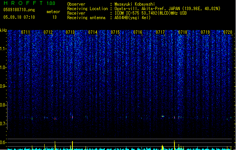The width and height of the screenshot is (236, 150).
Task: Click the date stamp 05.09.18 07:10
Action: pyautogui.click(x=19, y=17)
